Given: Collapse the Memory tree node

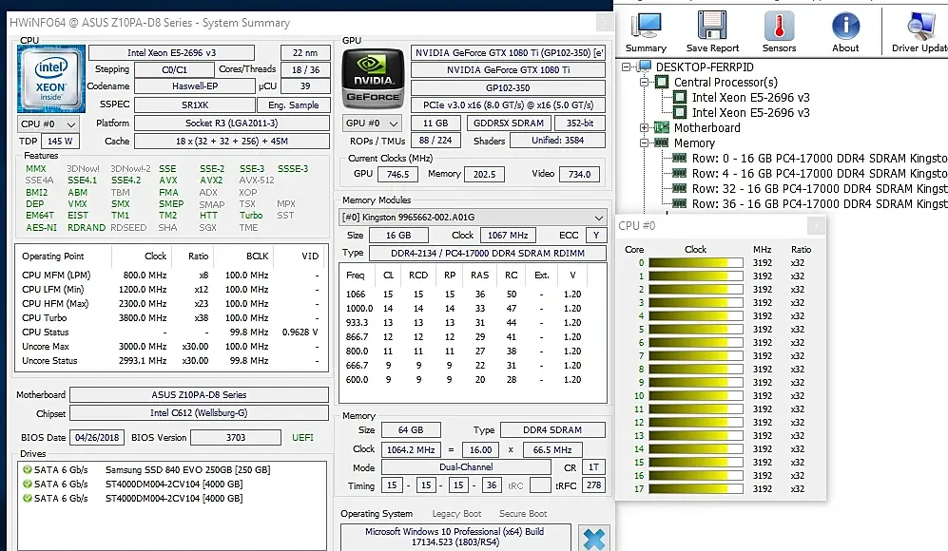Looking at the screenshot, I should click(x=644, y=143).
